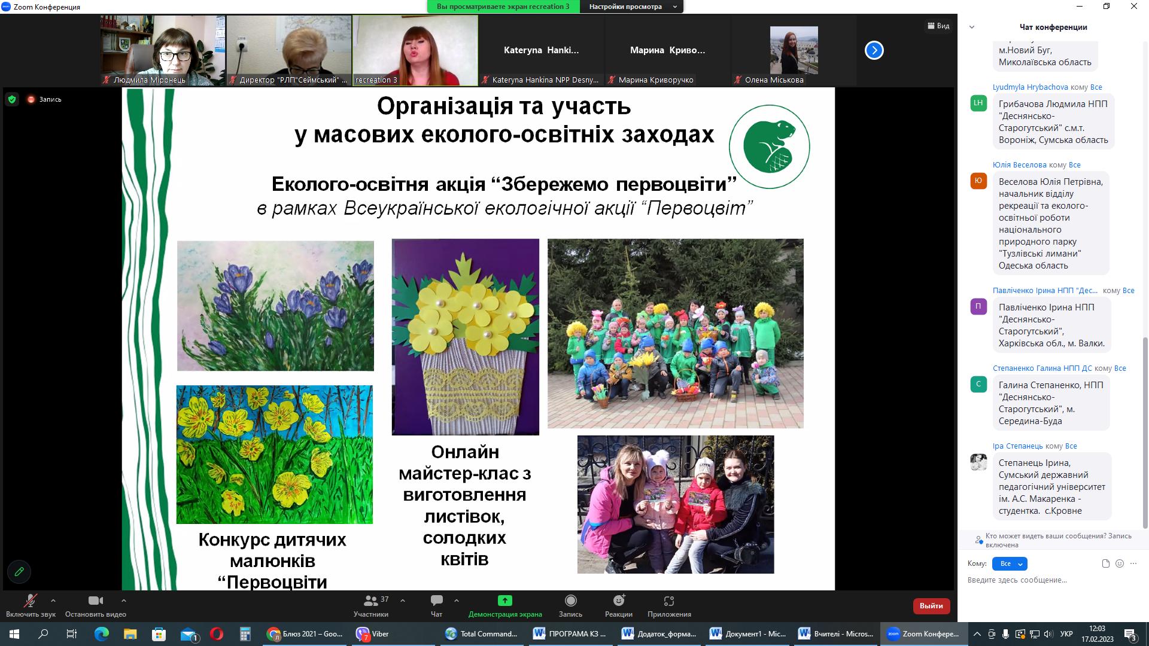Open the three-dots chat options menu
Screen dimensions: 1149x646
pyautogui.click(x=1133, y=563)
